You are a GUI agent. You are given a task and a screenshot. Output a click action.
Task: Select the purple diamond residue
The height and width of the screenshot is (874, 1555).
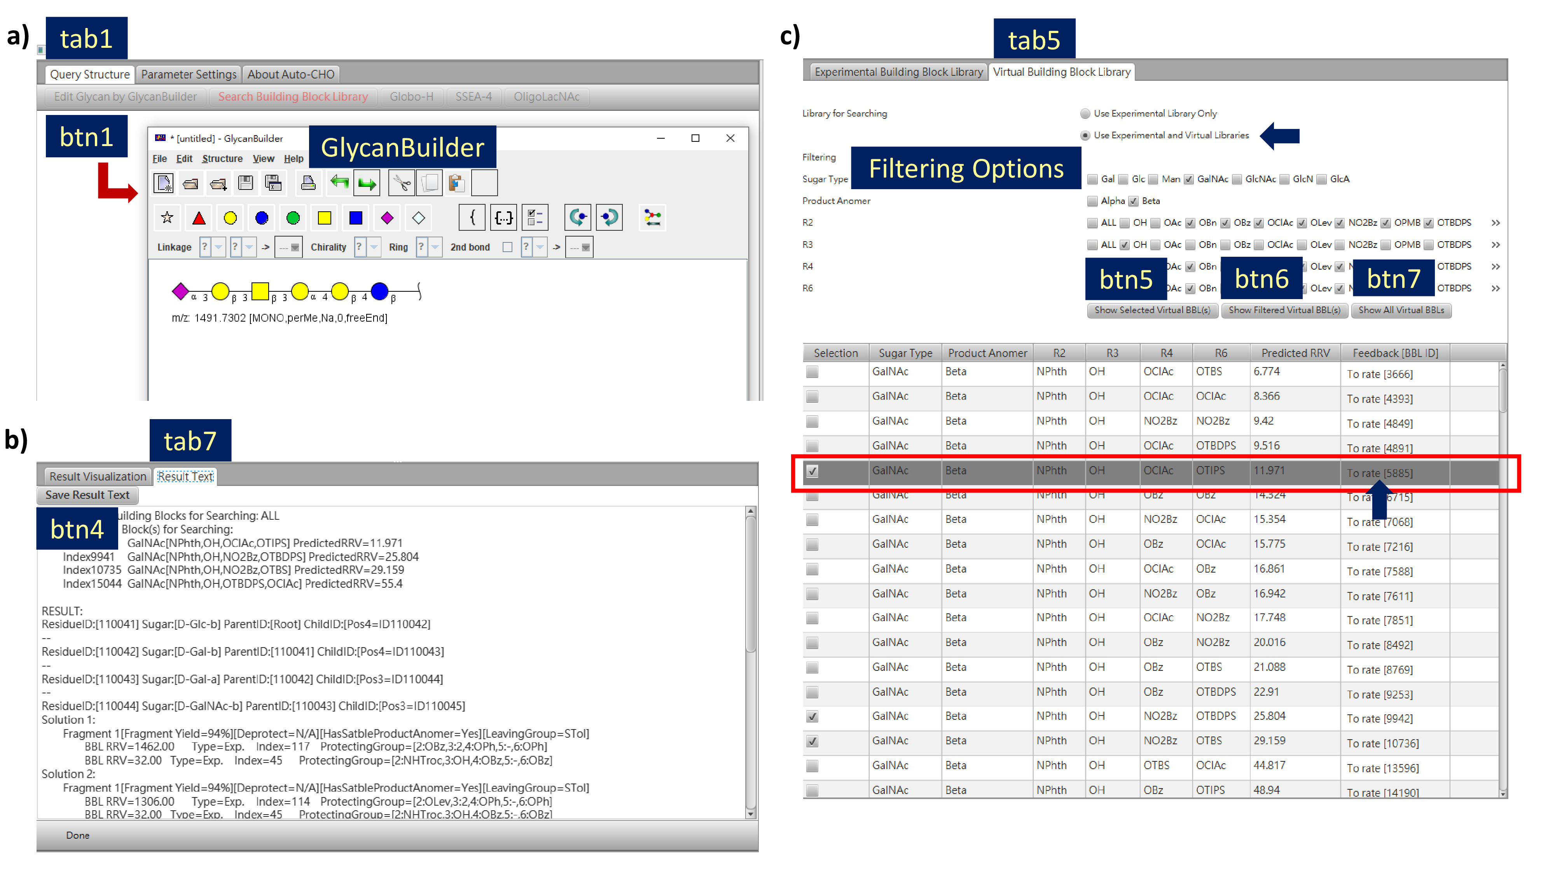tap(387, 218)
